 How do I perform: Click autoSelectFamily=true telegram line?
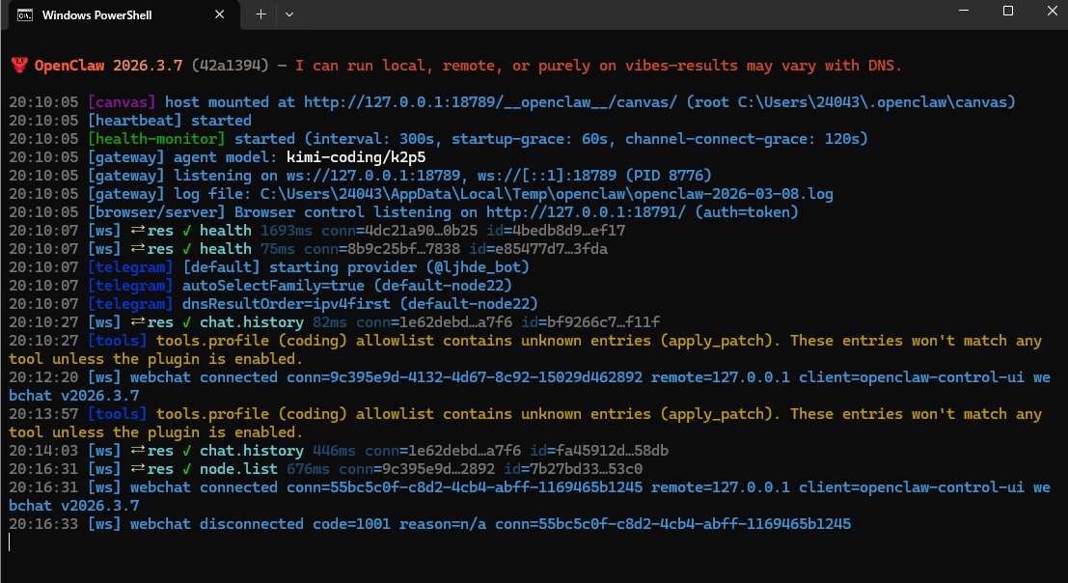(260, 286)
